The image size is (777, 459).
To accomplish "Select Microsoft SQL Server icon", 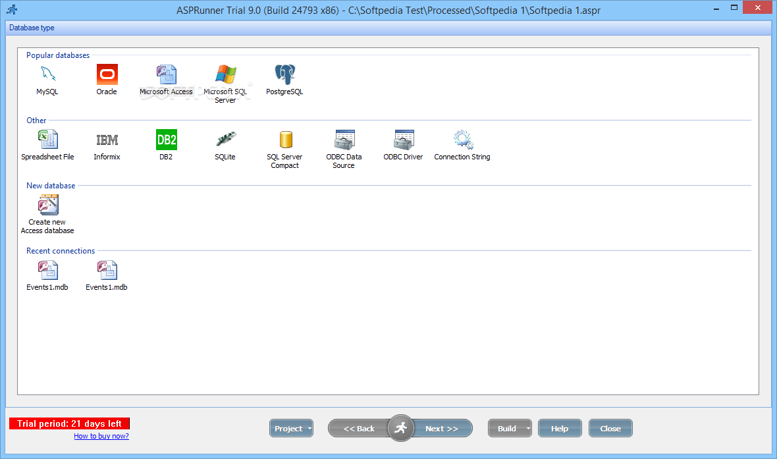I will coord(225,74).
